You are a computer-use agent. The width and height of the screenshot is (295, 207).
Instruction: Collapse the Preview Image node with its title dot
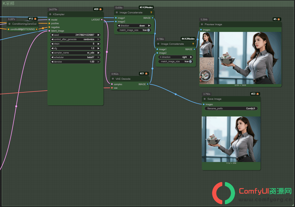coord(202,24)
